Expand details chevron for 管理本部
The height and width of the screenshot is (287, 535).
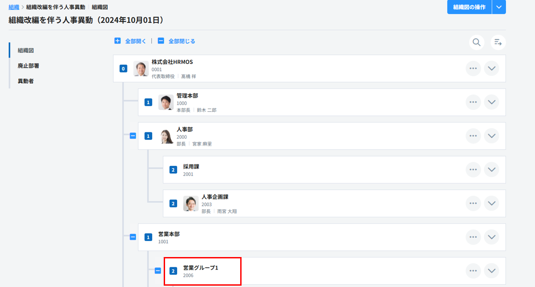point(491,102)
